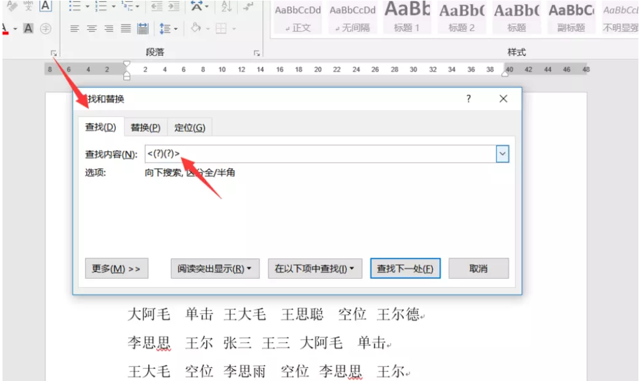Open the search history dropdown in the find field
The height and width of the screenshot is (381, 644).
coord(502,154)
